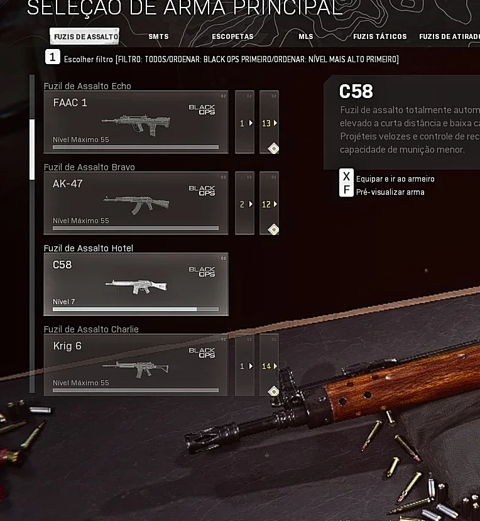Click the FAAC 1 rifle image
Viewport: 480px width, 521px height.
136,124
